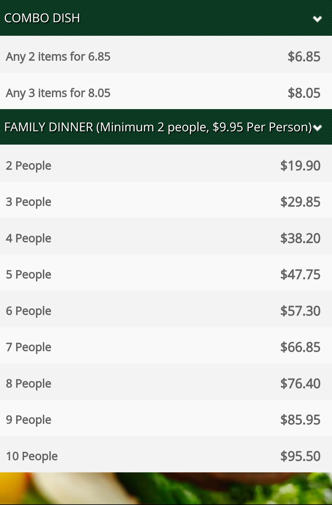
Task: Tap the food photo banner
Action: point(166,488)
